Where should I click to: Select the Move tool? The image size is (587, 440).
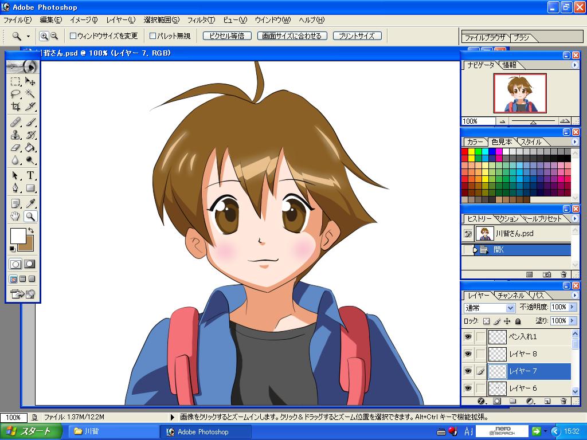30,81
